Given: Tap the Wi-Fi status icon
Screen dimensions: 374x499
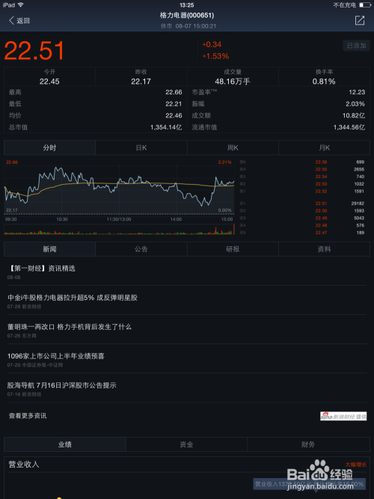Looking at the screenshot, I should click(21, 5).
